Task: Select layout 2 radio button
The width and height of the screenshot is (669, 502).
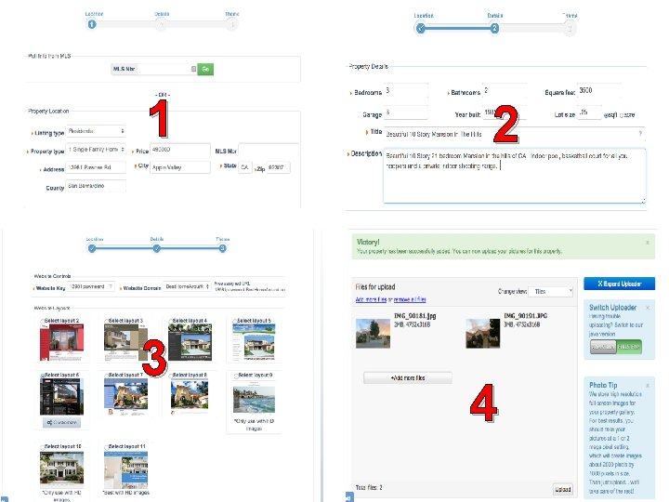Action: point(42,321)
